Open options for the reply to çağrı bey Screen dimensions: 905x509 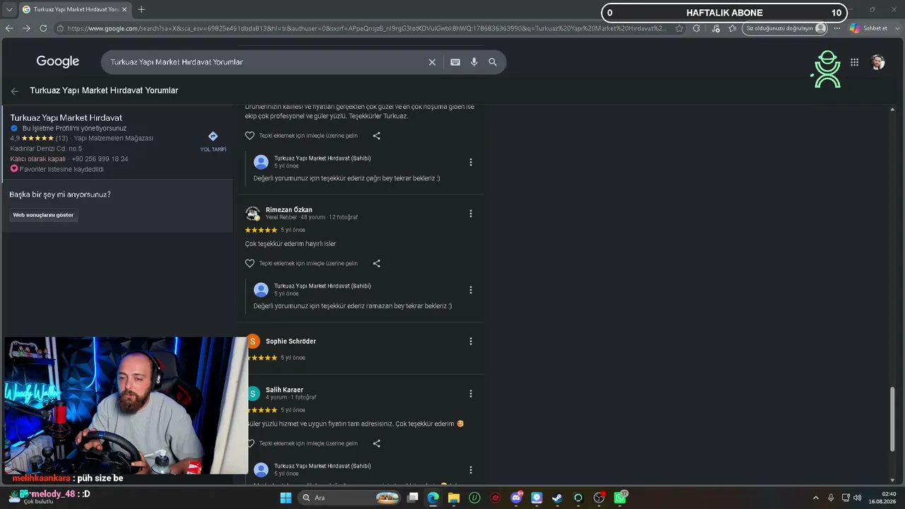point(471,162)
